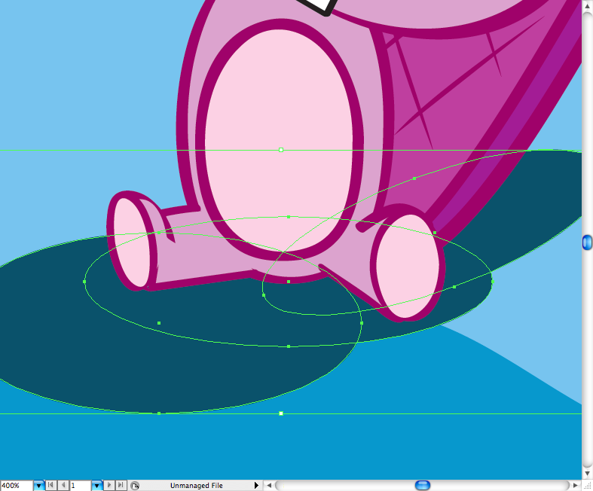Go to the first artboard
Viewport: 593px width, 491px height.
point(51,486)
